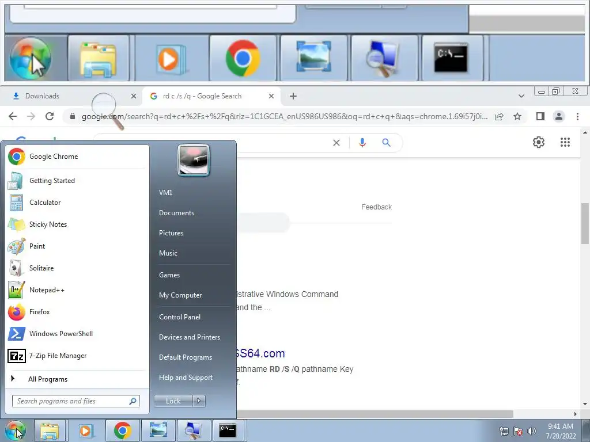Open the SS64.com result link
The width and height of the screenshot is (590, 442).
260,353
